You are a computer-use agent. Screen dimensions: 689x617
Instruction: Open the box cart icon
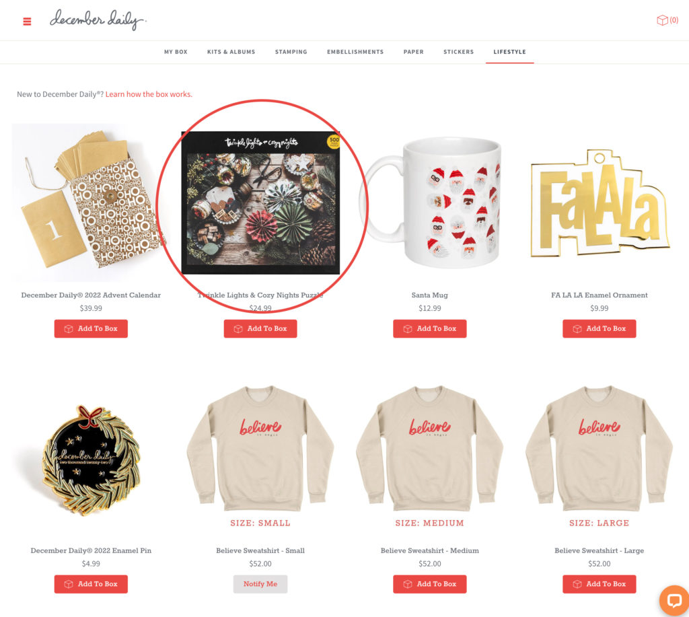tap(667, 20)
